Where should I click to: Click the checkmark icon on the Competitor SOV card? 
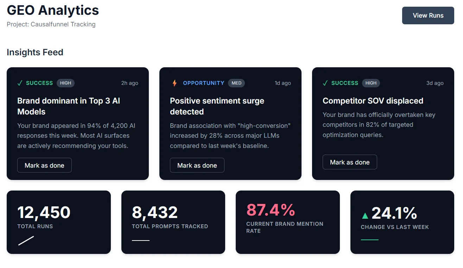325,83
